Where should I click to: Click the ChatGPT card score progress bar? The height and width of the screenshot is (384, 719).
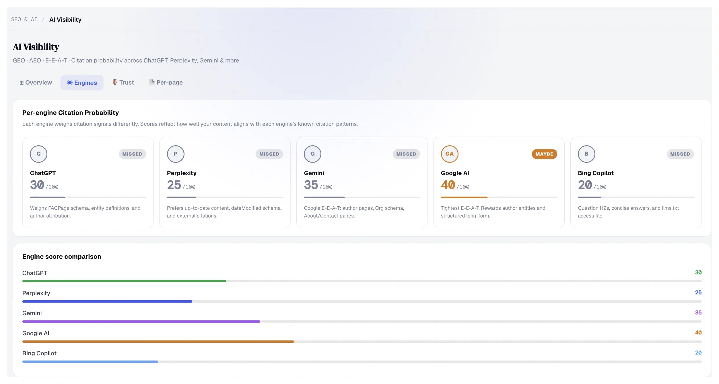pos(88,197)
